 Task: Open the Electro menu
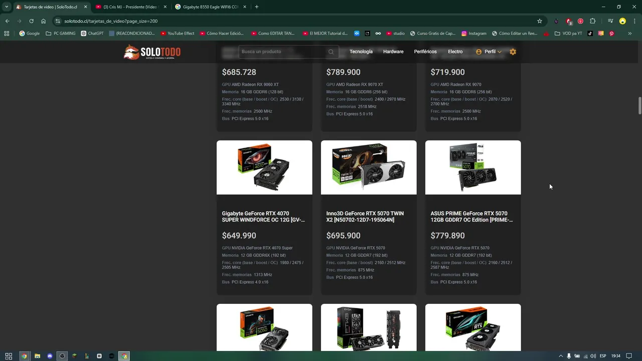pyautogui.click(x=455, y=52)
